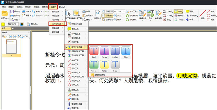Image resolution: width=217 pixels, height=110 pixels.
Task: Click the Zoom Out (缩小) minus icon
Action: (x=115, y=20)
